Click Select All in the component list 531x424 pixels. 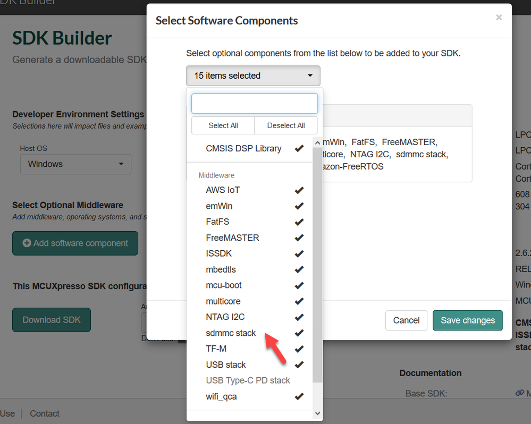point(223,125)
